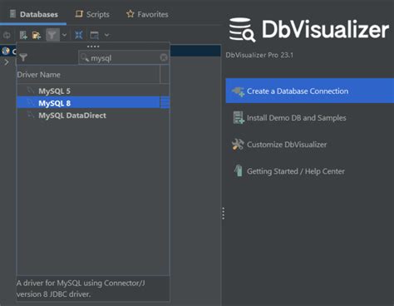Open the dropdown arrow beside the window layout icon
Image resolution: width=394 pixels, height=306 pixels.
tap(107, 35)
